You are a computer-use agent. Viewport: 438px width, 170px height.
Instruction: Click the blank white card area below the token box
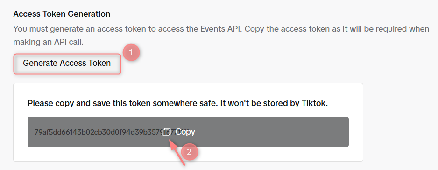pyautogui.click(x=188, y=154)
